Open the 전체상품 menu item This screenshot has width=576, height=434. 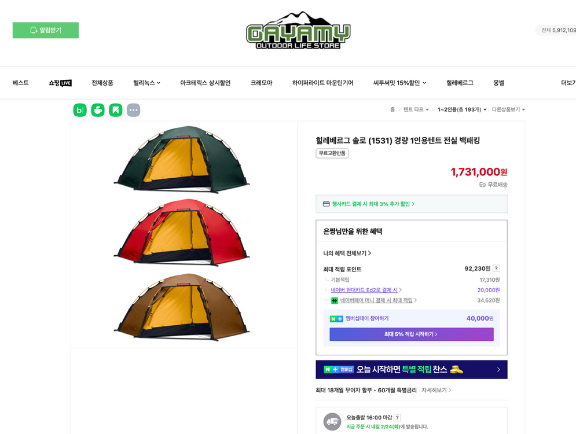point(102,83)
